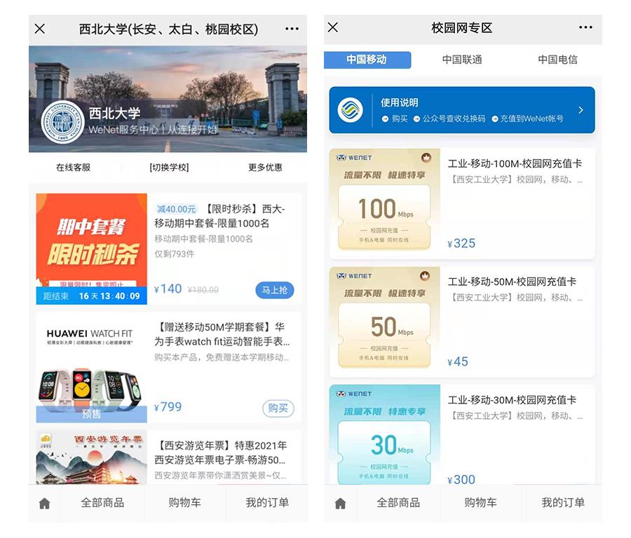Click the ¥45 price
Viewport: 631px width, 538px height.
click(458, 361)
